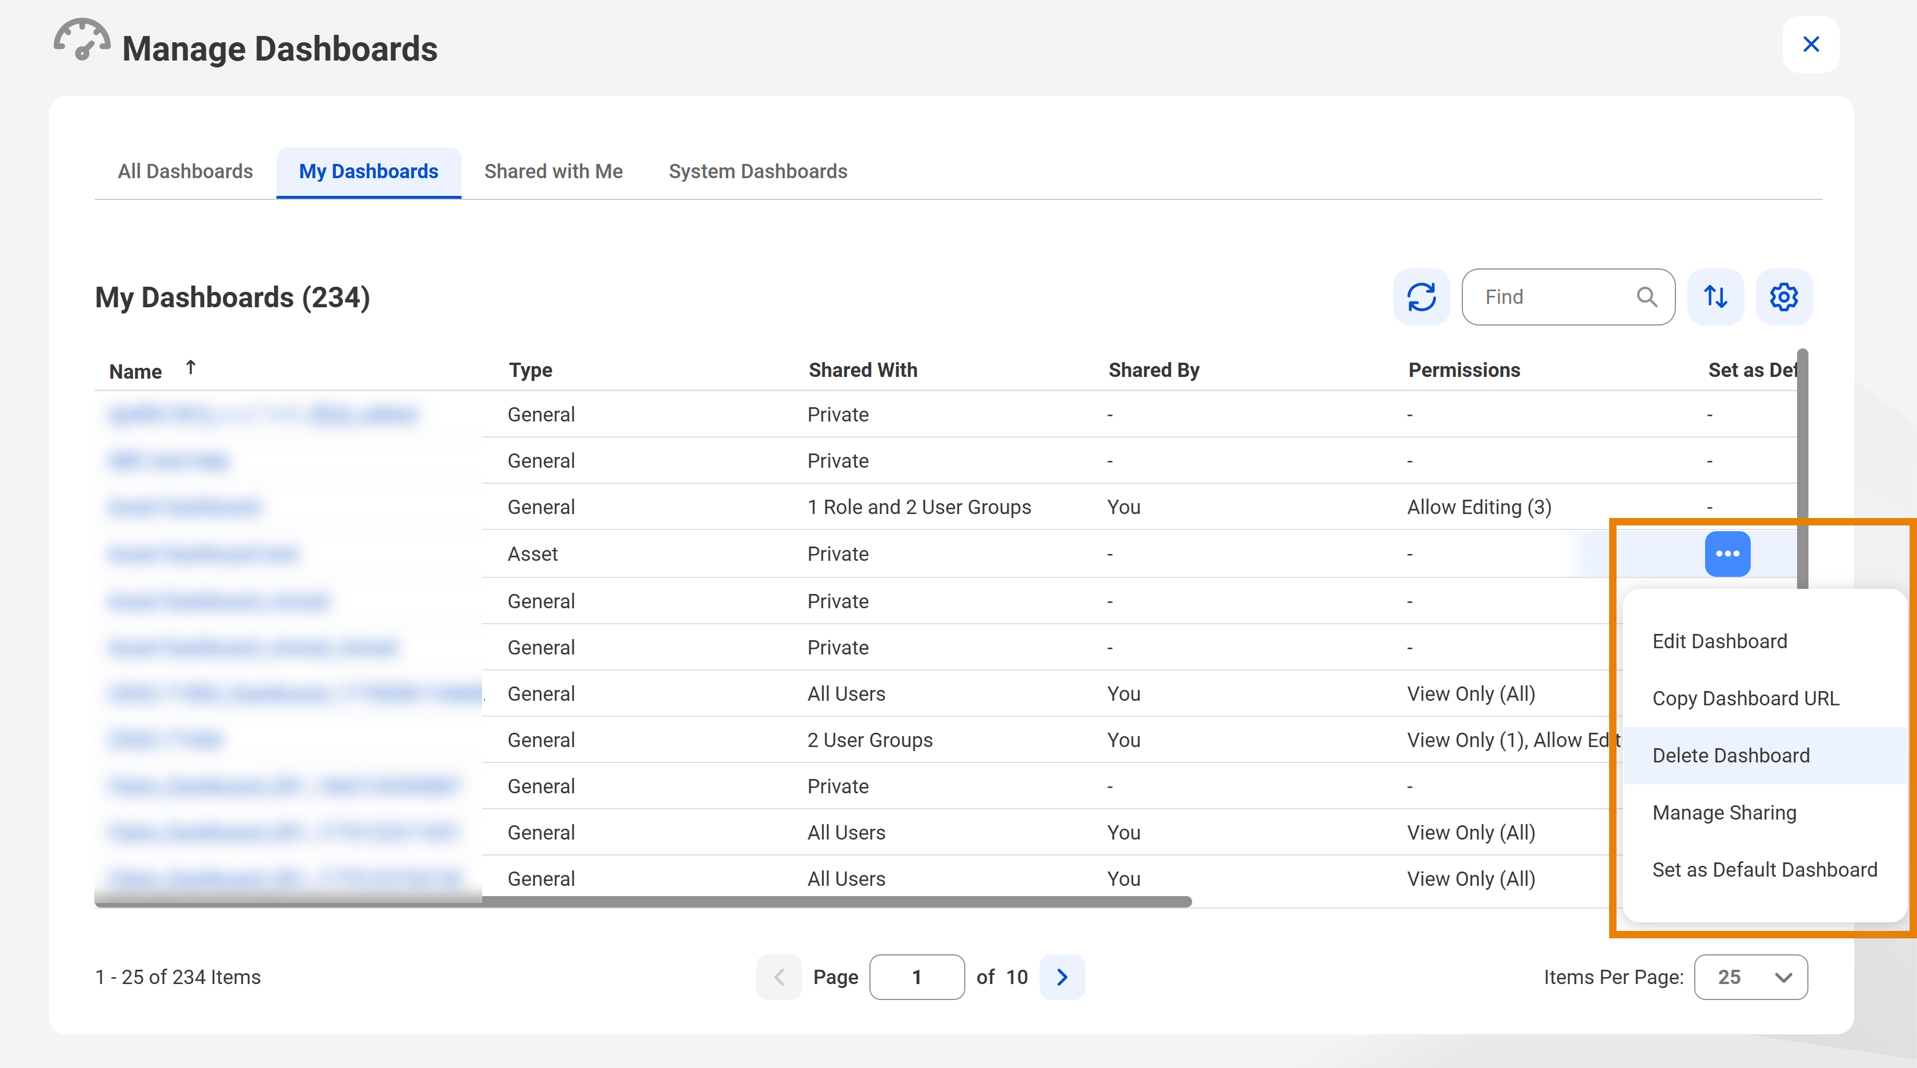The image size is (1917, 1068).
Task: Open Manage Sharing from context menu
Action: [x=1764, y=813]
